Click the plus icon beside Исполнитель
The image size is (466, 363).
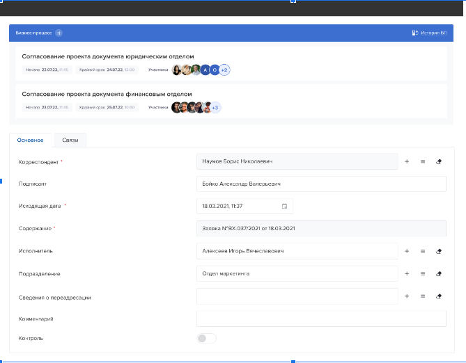407,251
